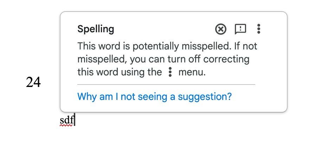Click the number 24 in the document

point(33,82)
